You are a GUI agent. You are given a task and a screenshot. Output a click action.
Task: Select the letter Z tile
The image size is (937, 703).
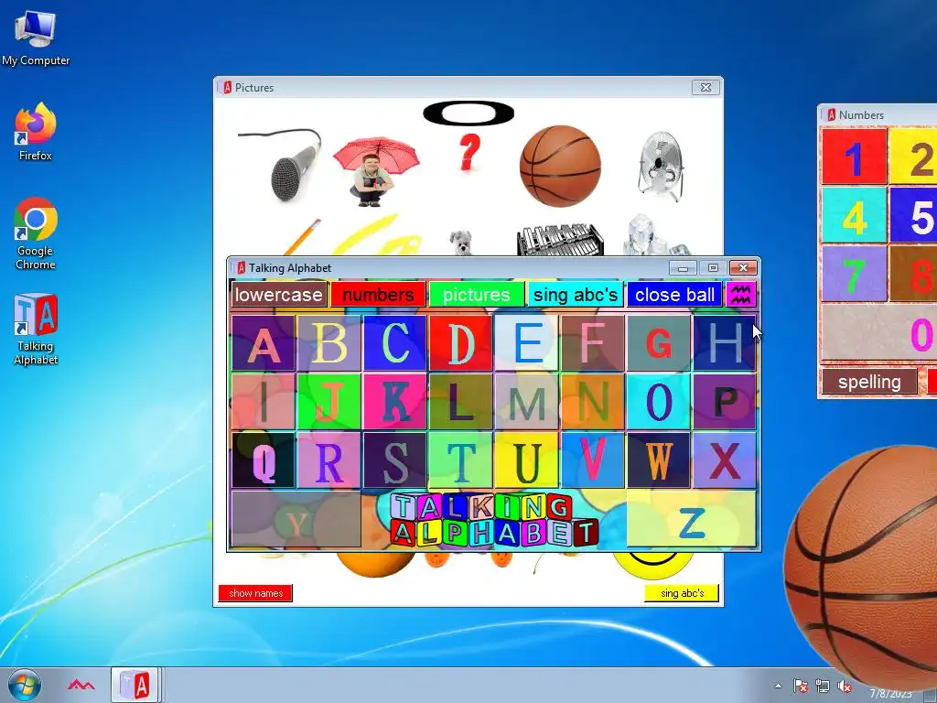(692, 519)
